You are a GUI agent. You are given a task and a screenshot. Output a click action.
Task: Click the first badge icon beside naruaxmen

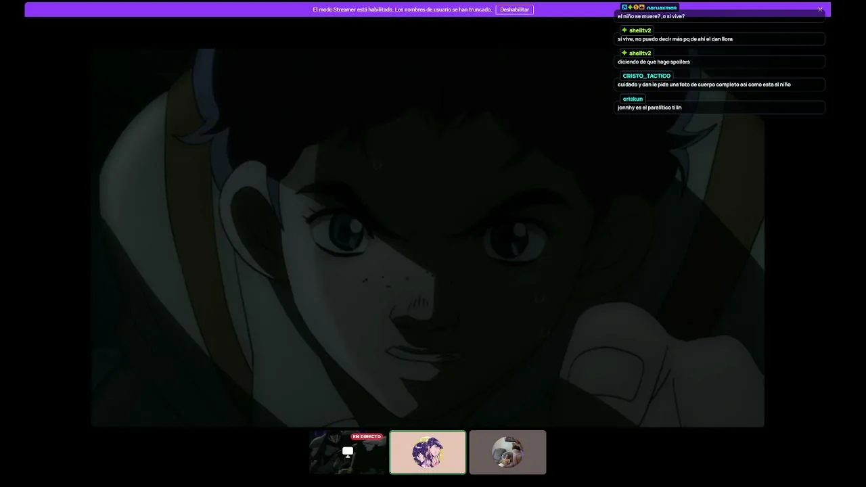coord(624,7)
